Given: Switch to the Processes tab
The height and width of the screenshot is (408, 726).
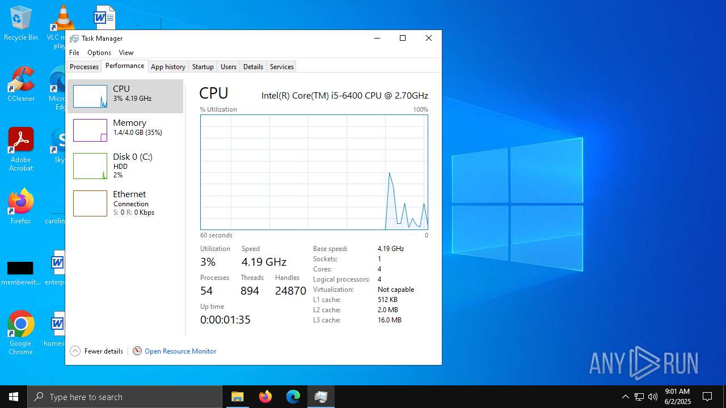Looking at the screenshot, I should (84, 67).
